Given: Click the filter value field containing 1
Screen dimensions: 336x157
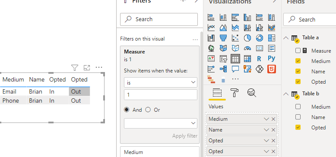Looking at the screenshot, I should (161, 94).
